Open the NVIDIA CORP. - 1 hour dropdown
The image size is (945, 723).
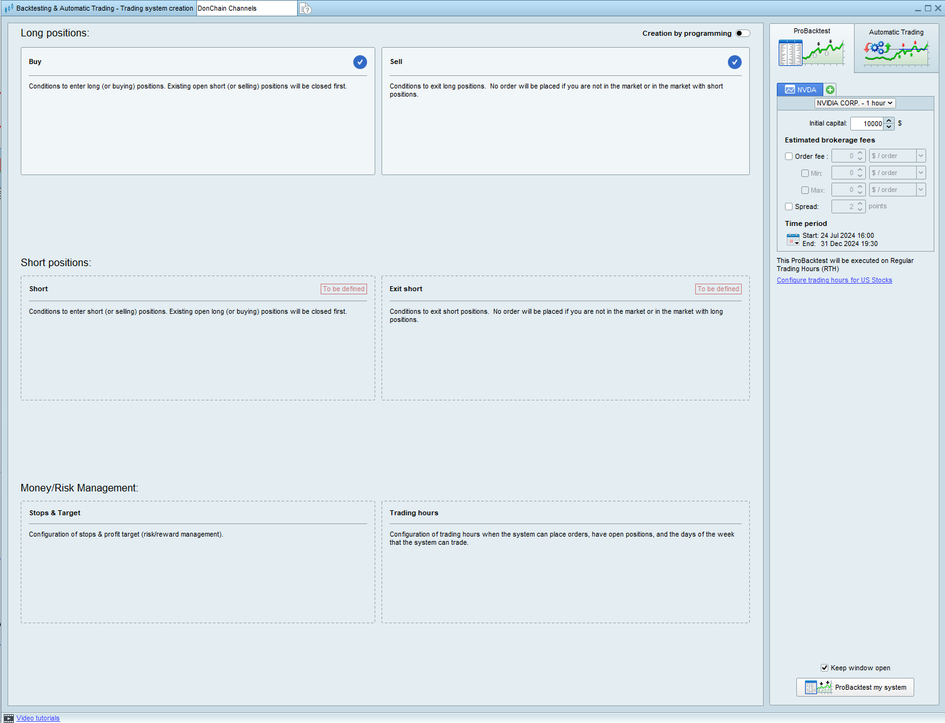click(855, 103)
